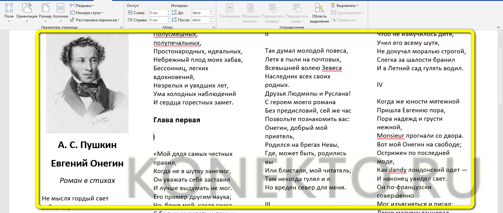Image resolution: width=503 pixels, height=213 pixels.
Task: Open the Разрывы breaks dropdown
Action: [x=82, y=6]
